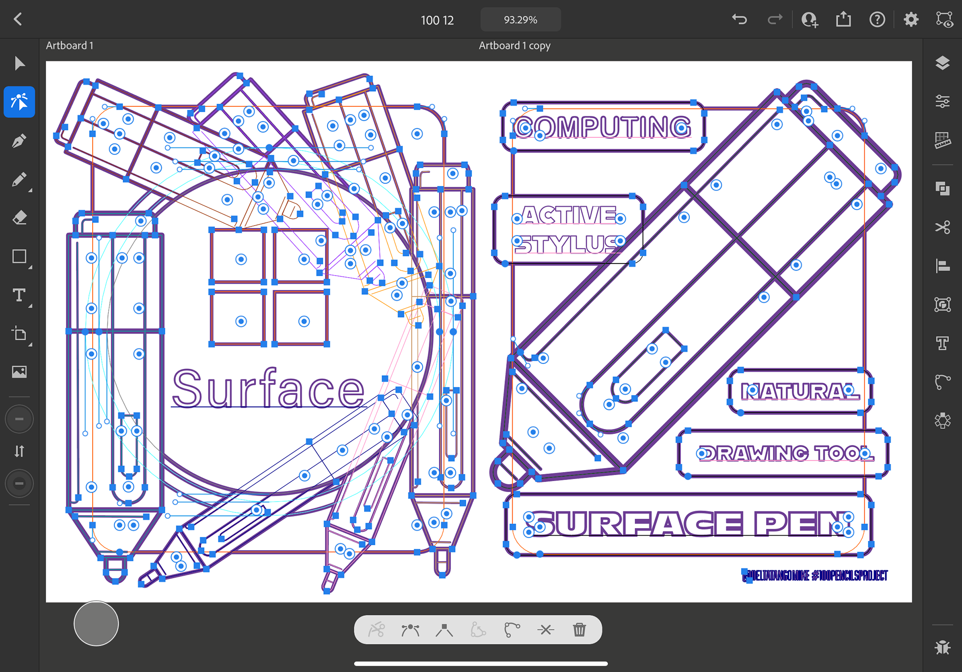This screenshot has width=962, height=672.
Task: Open the scissors Cut panel
Action: [x=942, y=227]
